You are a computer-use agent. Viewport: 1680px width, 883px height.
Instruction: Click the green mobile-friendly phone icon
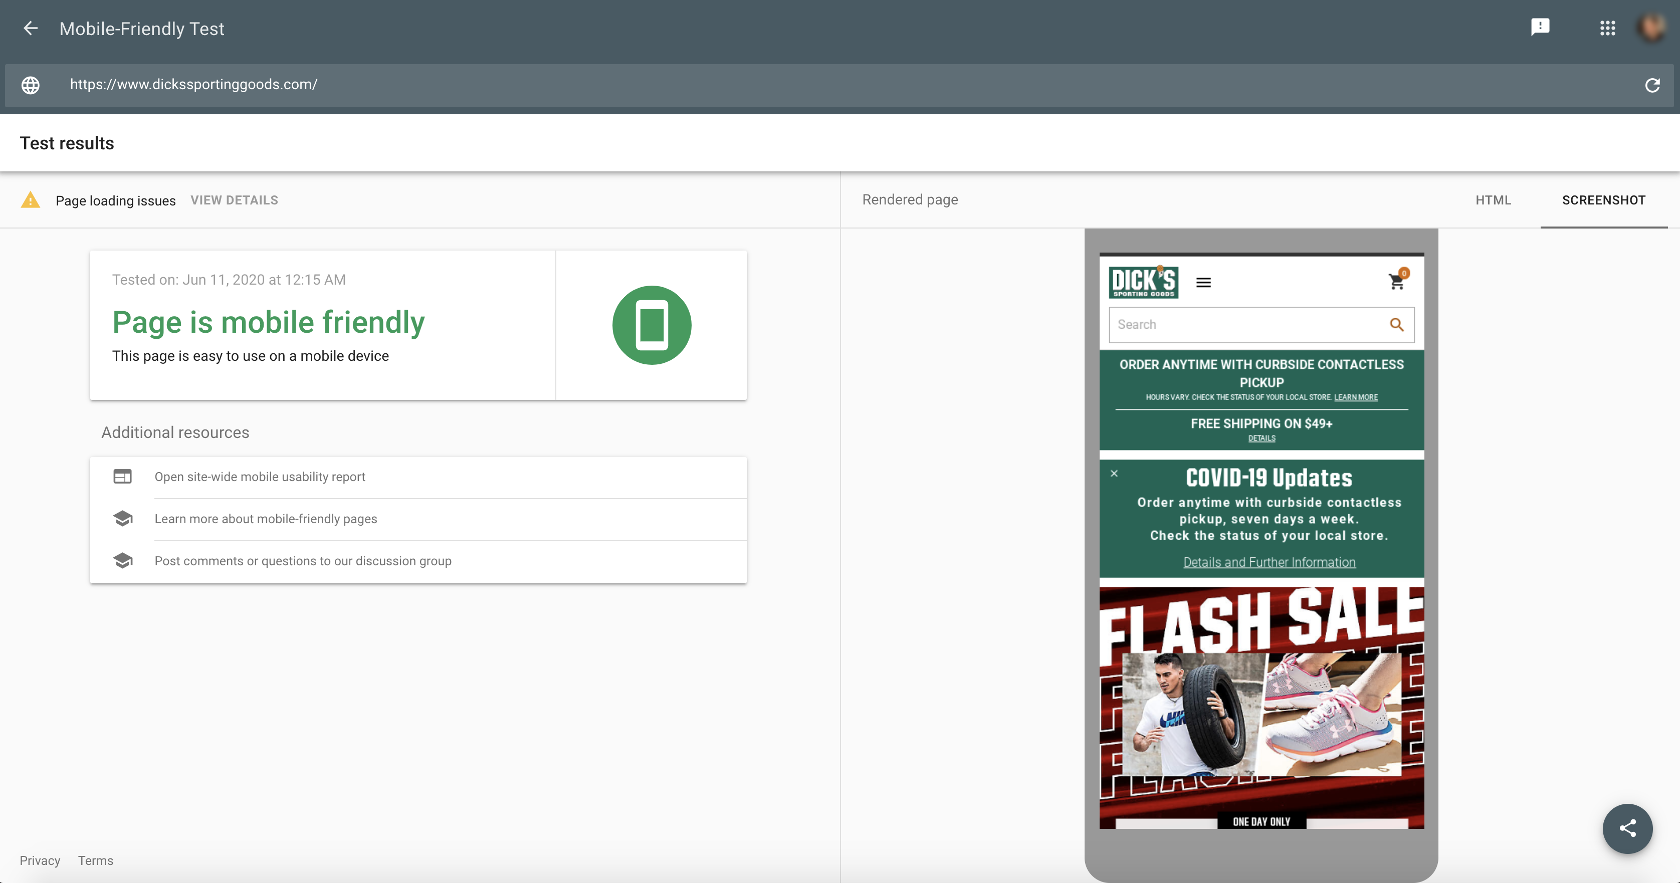click(x=652, y=325)
